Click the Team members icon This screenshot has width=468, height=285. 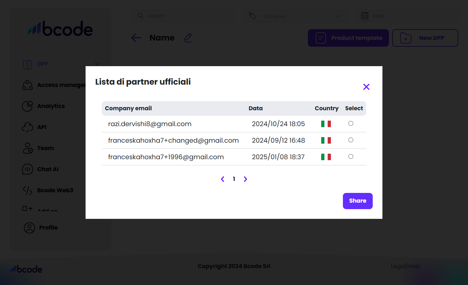click(28, 148)
